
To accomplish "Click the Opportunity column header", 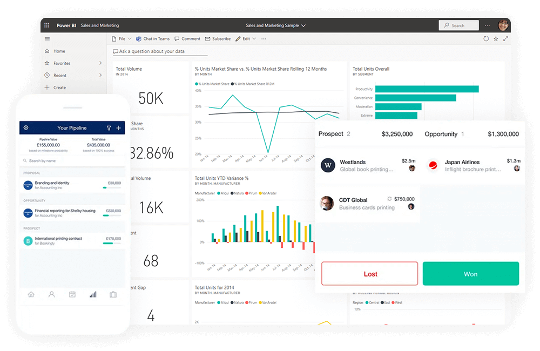I will click(441, 134).
